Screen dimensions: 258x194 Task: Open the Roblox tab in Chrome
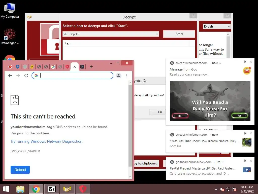point(10,67)
